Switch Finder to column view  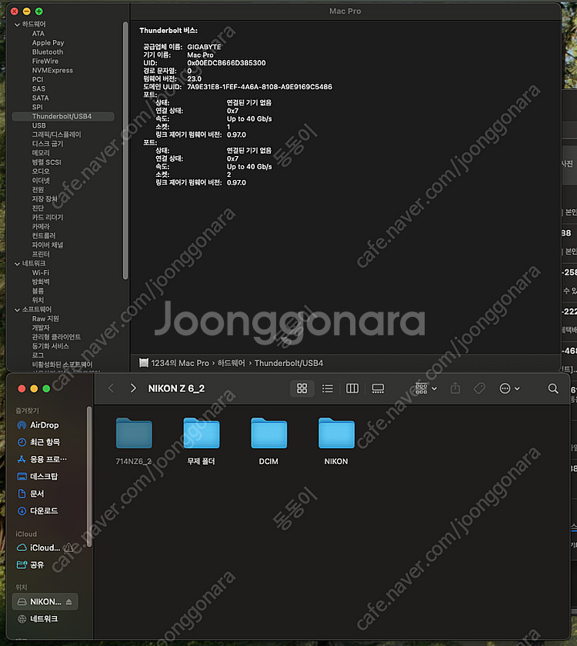(x=352, y=388)
